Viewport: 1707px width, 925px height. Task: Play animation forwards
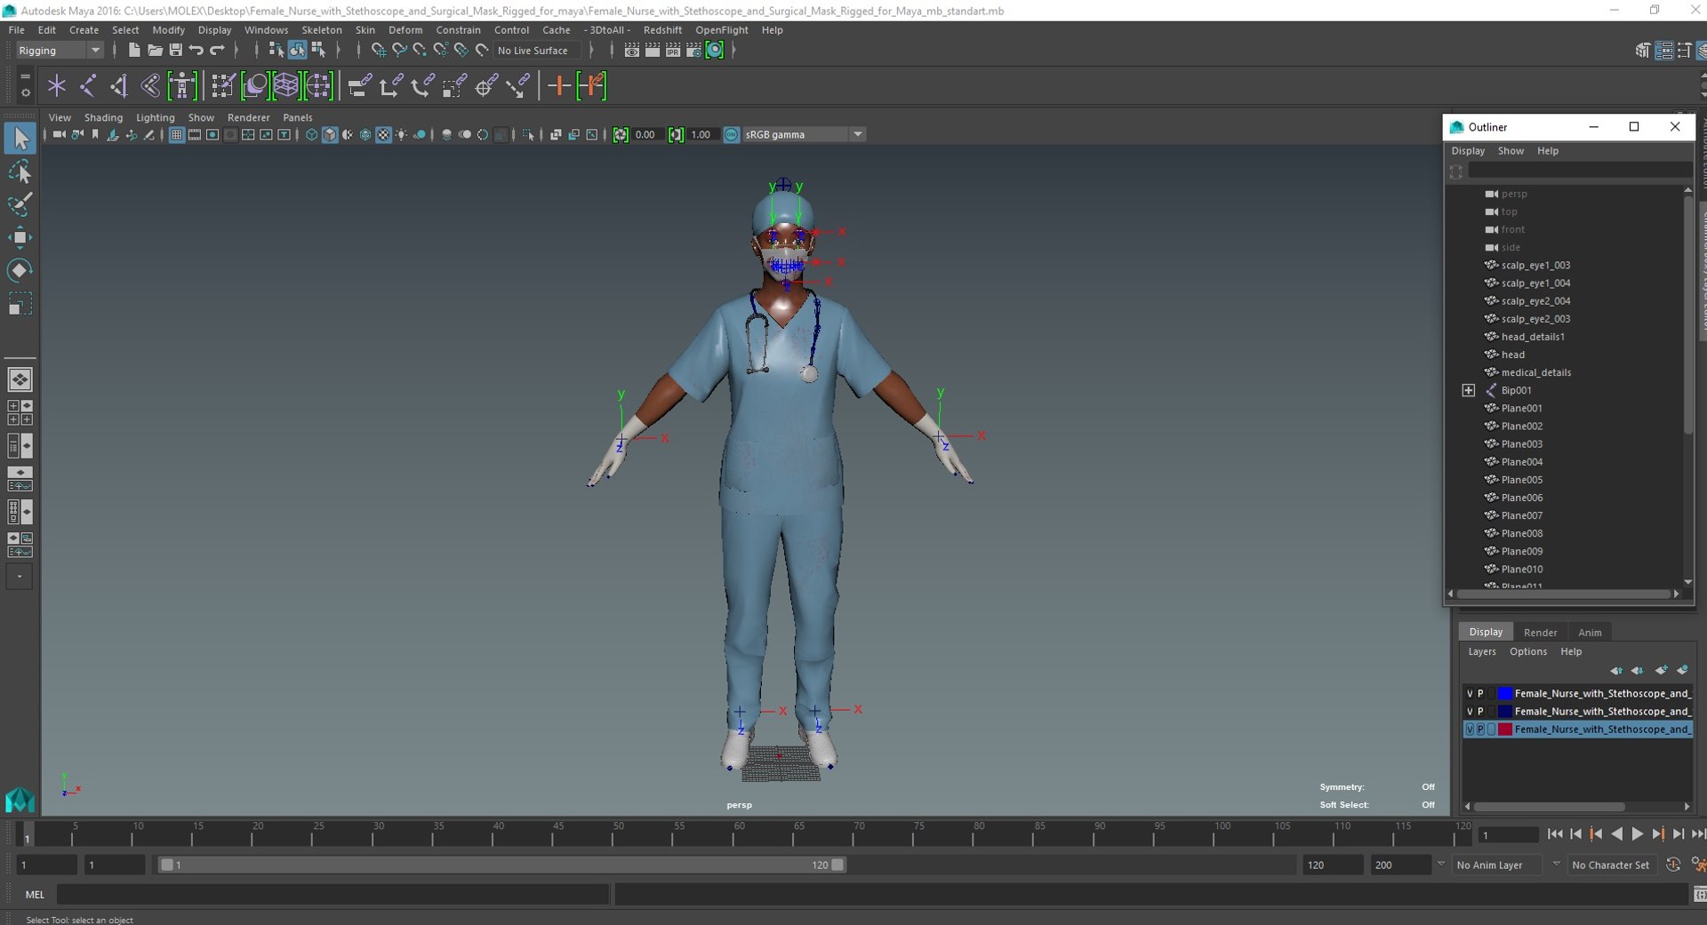click(x=1638, y=834)
